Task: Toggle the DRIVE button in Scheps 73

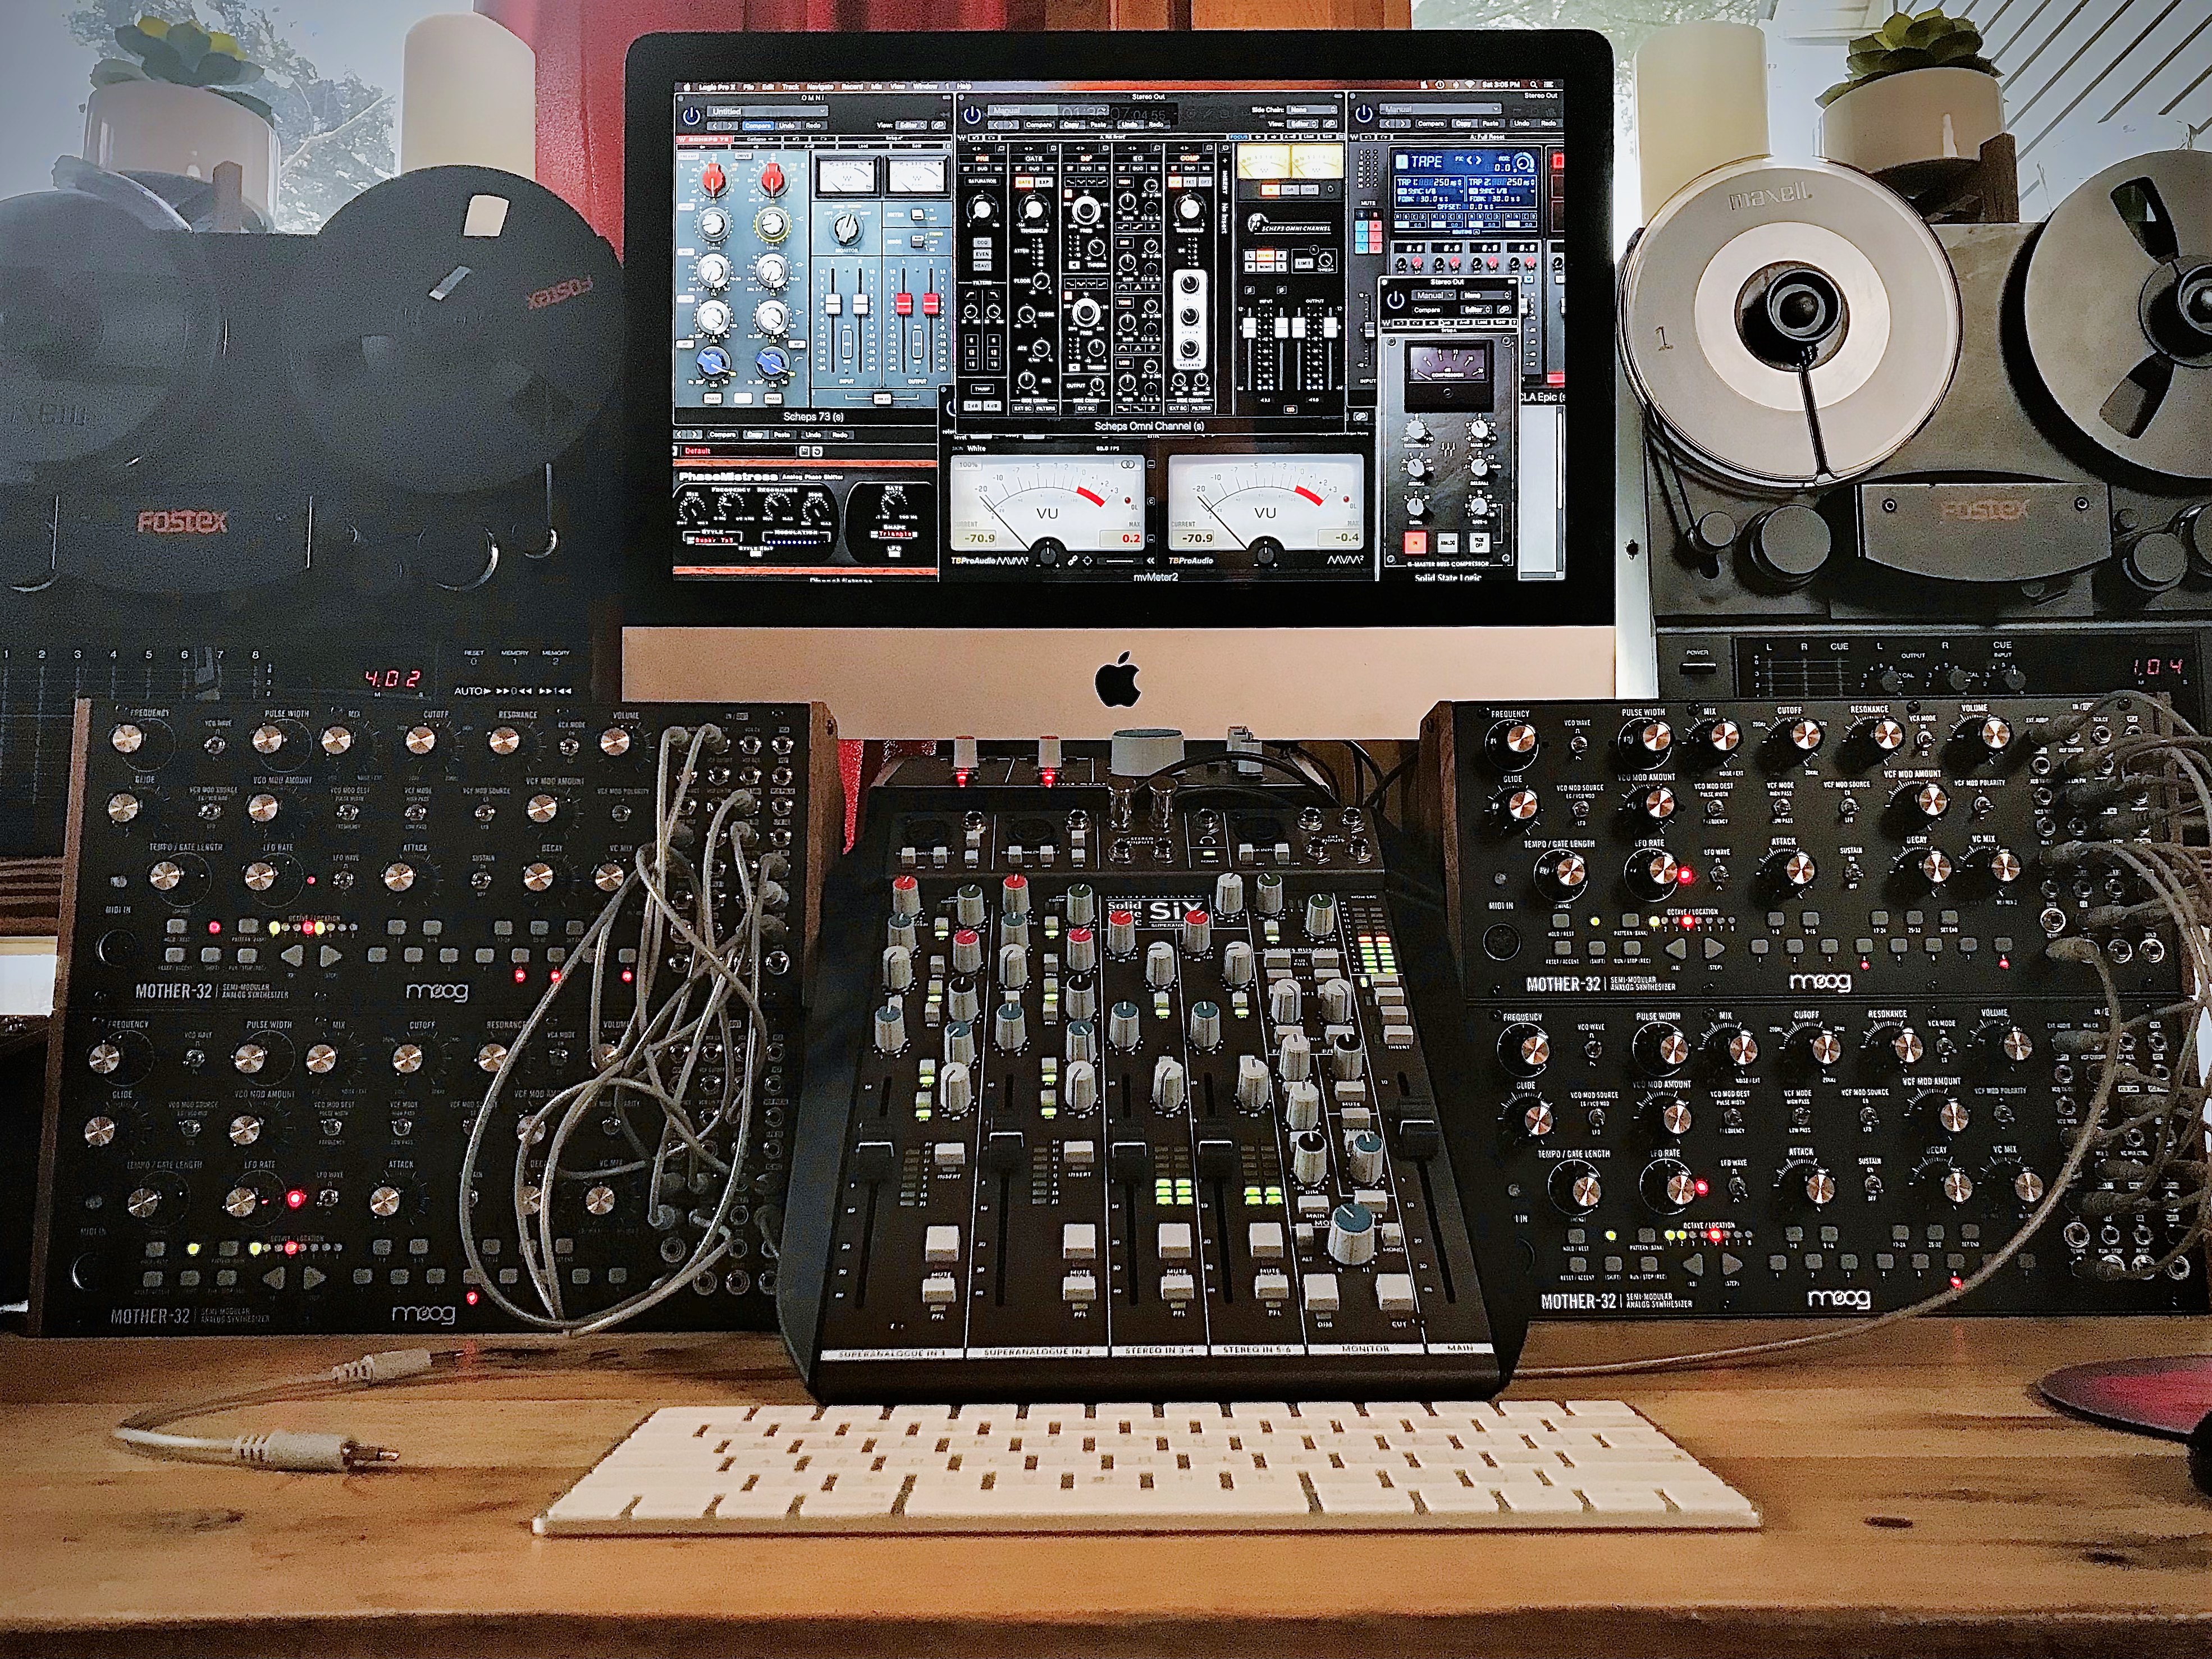Action: (x=743, y=156)
